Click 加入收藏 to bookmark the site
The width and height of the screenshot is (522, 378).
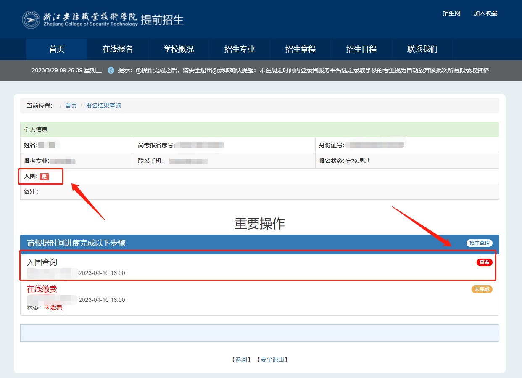tap(485, 13)
